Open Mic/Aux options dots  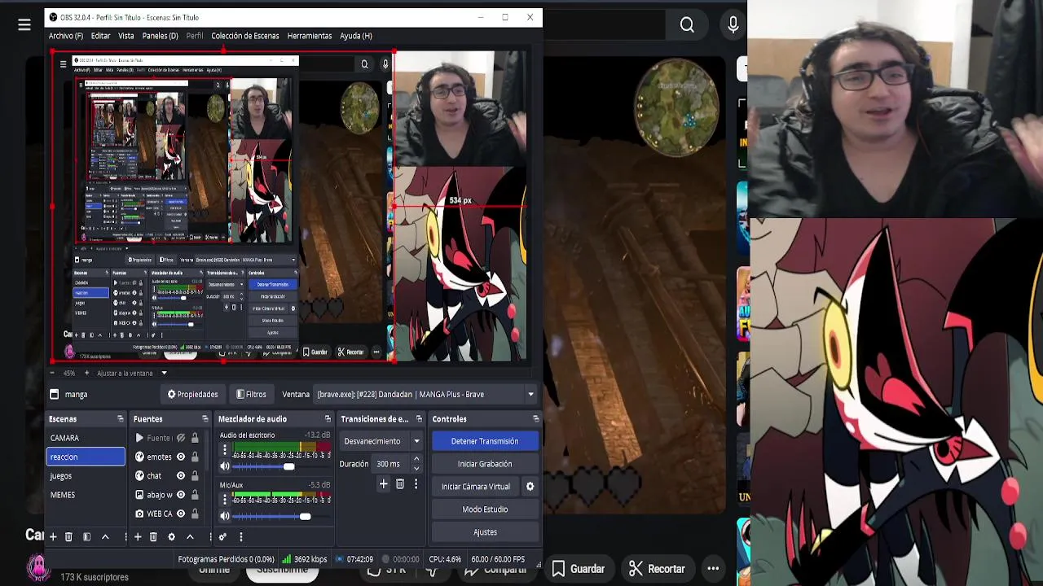tap(225, 500)
